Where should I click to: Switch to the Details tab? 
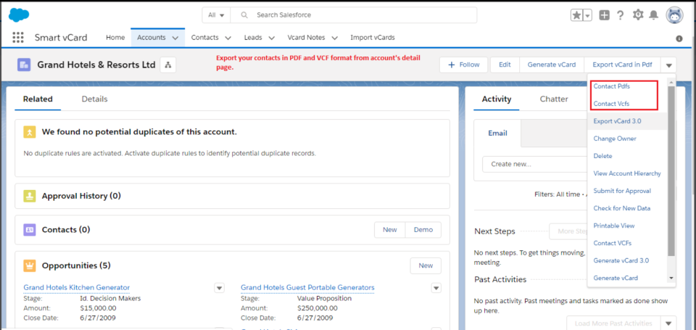click(94, 99)
